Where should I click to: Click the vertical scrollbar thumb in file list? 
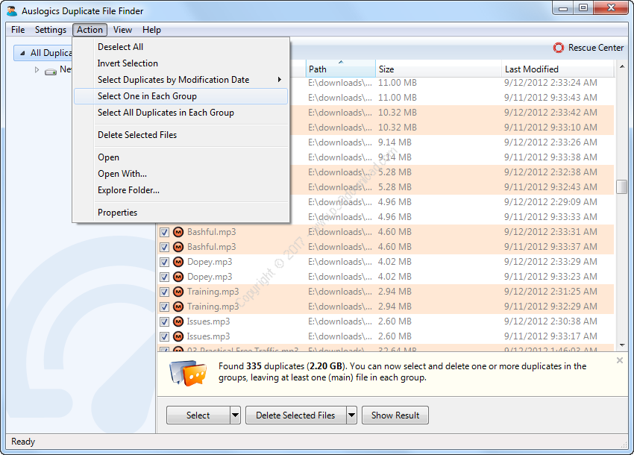click(x=622, y=186)
